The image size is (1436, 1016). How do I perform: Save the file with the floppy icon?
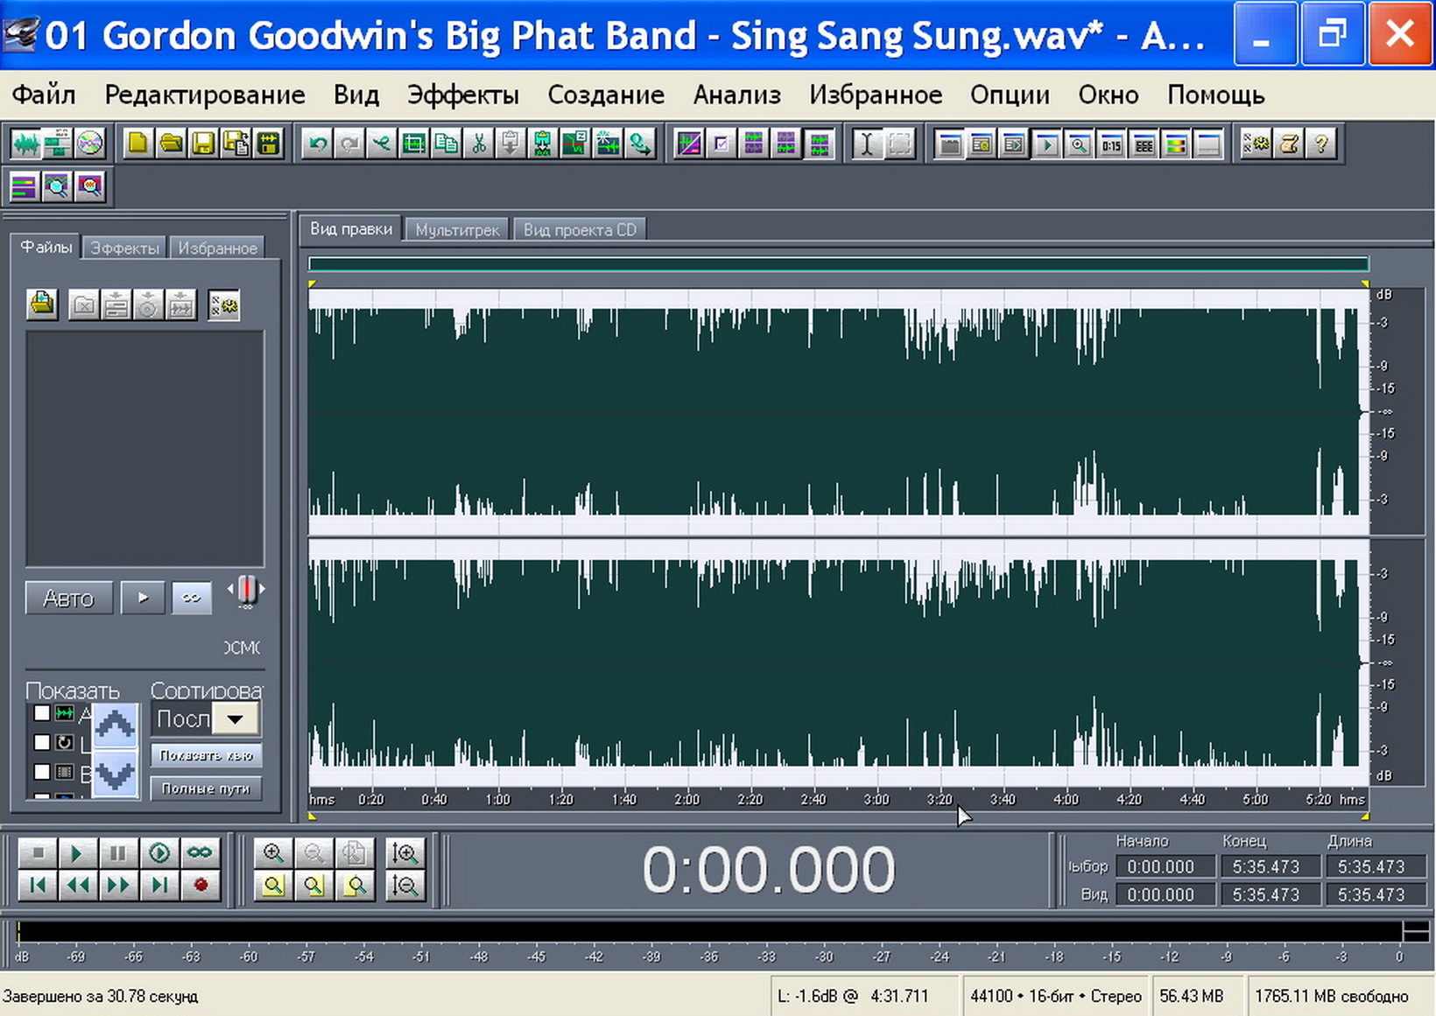point(203,144)
